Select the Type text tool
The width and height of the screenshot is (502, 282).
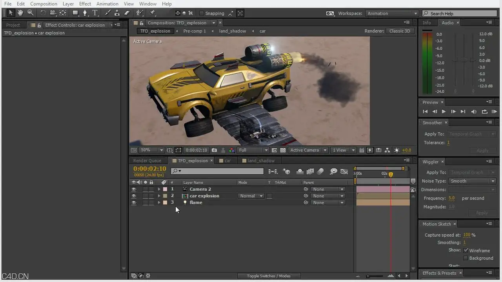(x=95, y=13)
